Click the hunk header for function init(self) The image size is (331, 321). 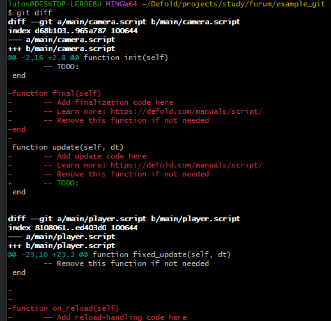tap(88, 58)
